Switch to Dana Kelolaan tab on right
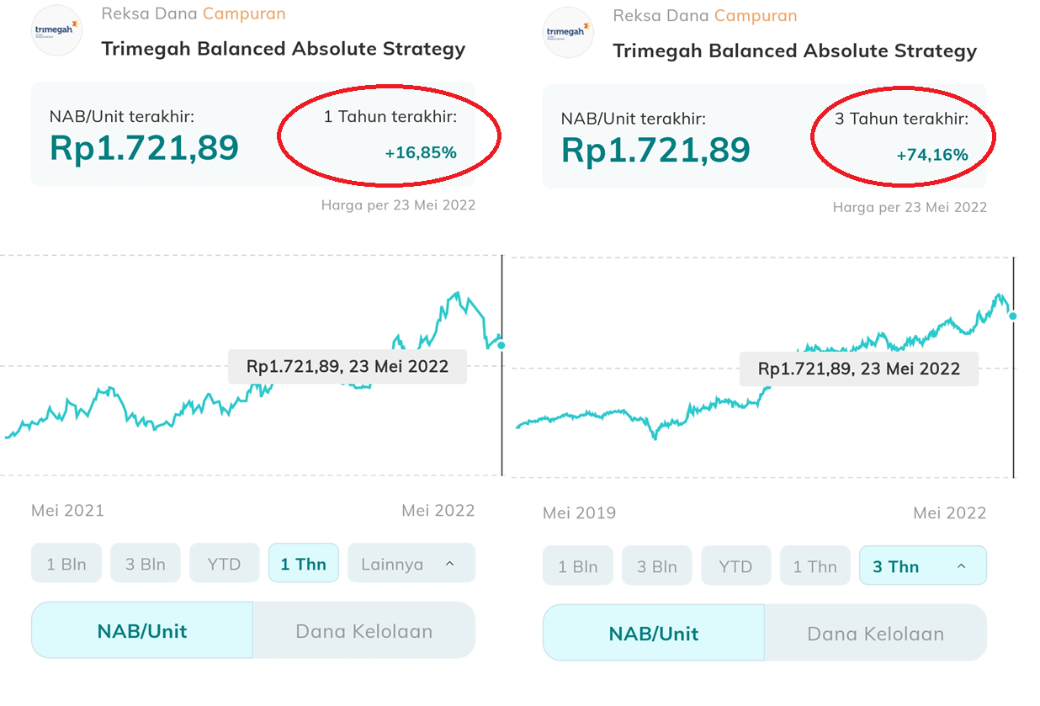The height and width of the screenshot is (706, 1040). tap(875, 634)
